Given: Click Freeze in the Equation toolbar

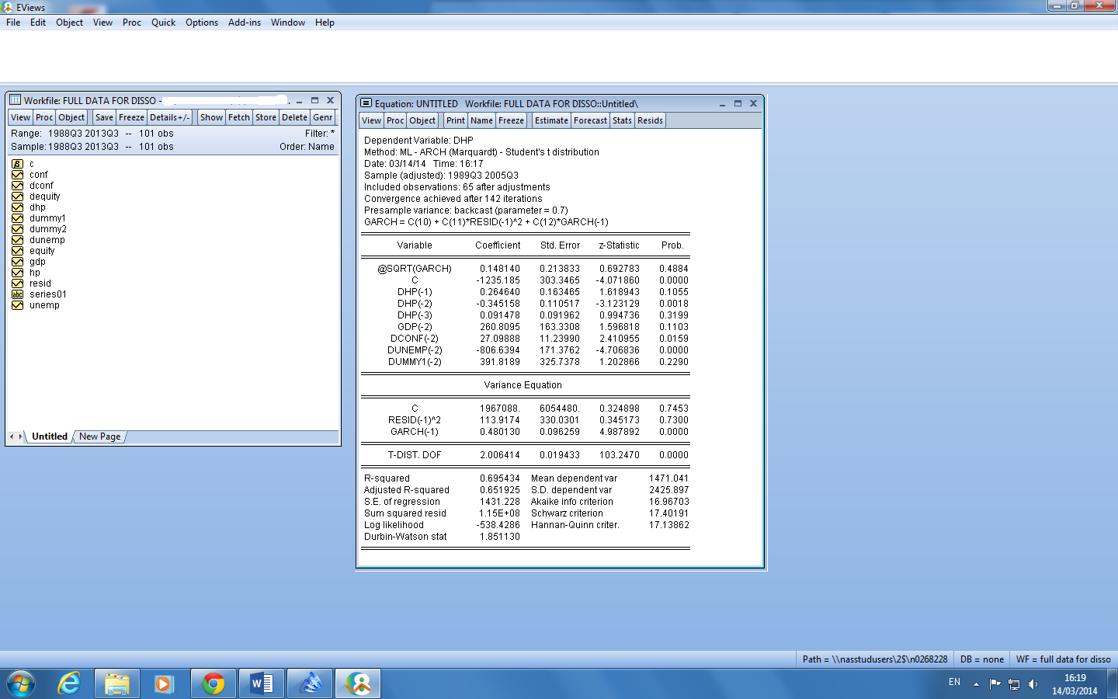Looking at the screenshot, I should 511,120.
